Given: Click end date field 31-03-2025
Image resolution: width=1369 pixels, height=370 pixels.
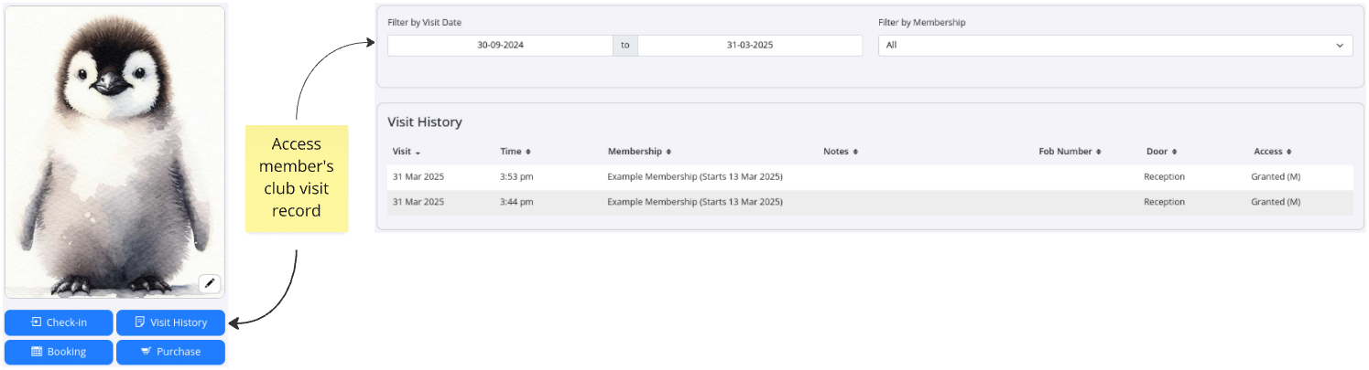Looking at the screenshot, I should click(750, 45).
